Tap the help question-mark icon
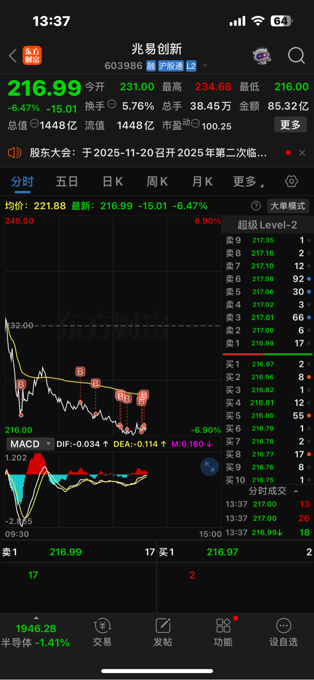 (256, 206)
